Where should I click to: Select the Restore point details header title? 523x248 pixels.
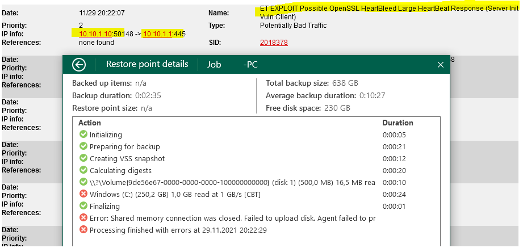pyautogui.click(x=147, y=64)
